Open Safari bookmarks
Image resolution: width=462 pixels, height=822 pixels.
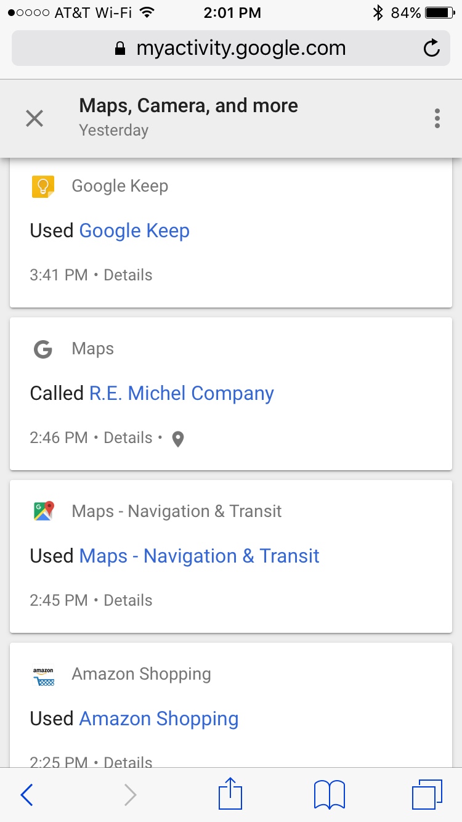(329, 794)
